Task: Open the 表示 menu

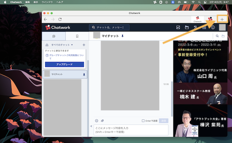Action: point(36,2)
